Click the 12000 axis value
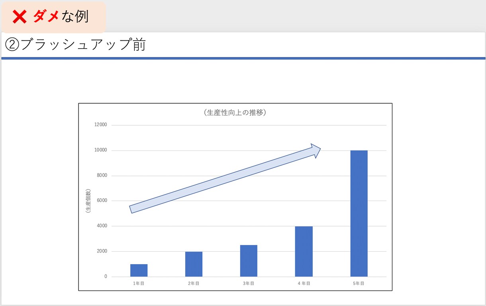486x306 pixels. 100,125
